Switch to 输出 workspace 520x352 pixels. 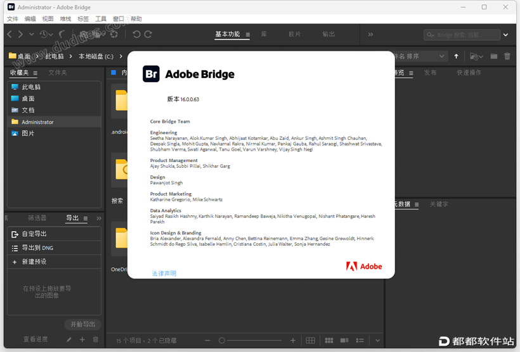tap(328, 34)
